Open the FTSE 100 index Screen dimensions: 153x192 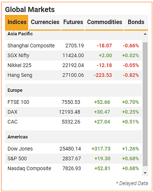73,102
